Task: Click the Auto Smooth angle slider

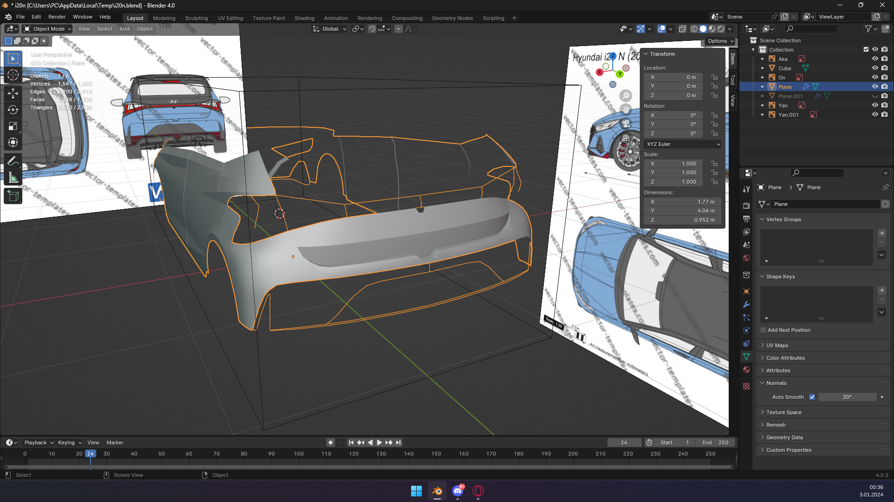Action: click(847, 397)
